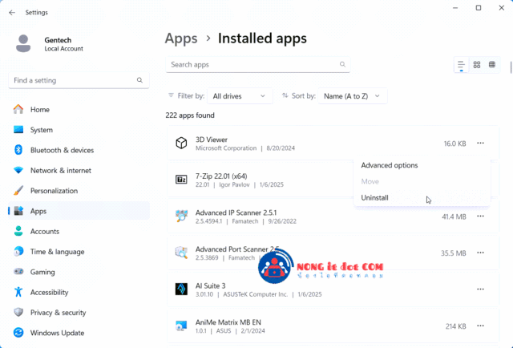This screenshot has width=513, height=348.
Task: Click the Installed apps heading
Action: coord(262,38)
